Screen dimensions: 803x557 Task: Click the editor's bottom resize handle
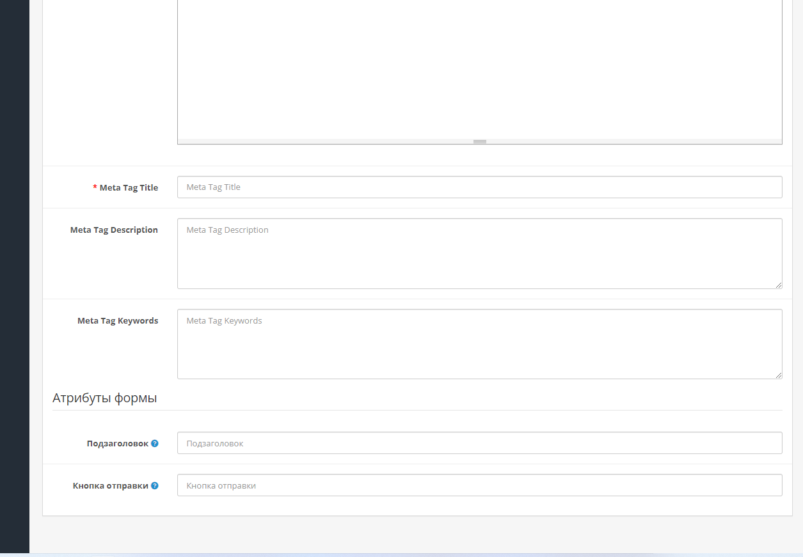(479, 141)
